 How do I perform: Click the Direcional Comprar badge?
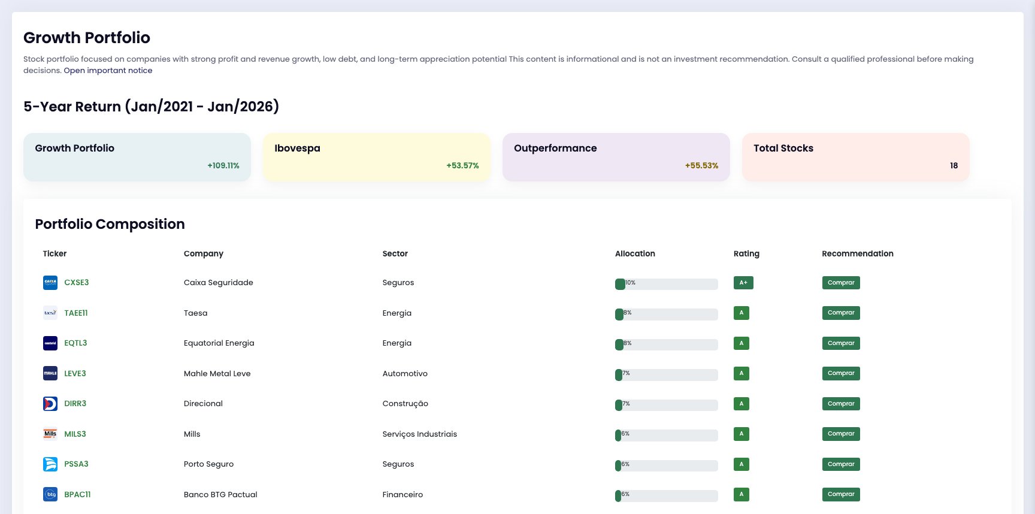click(841, 404)
